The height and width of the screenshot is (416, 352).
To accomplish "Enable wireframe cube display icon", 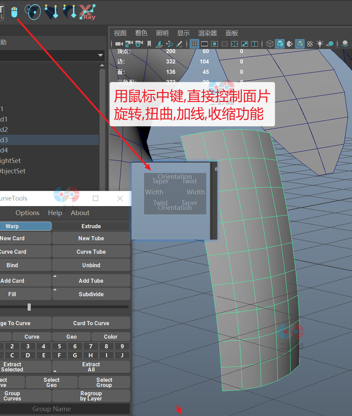I will tap(270, 44).
